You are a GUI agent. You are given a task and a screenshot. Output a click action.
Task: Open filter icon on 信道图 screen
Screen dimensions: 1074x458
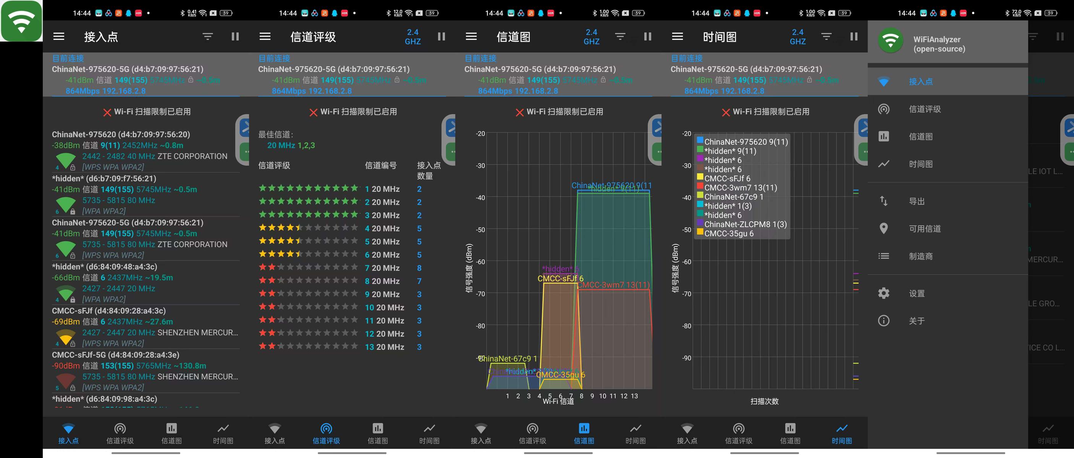click(620, 37)
